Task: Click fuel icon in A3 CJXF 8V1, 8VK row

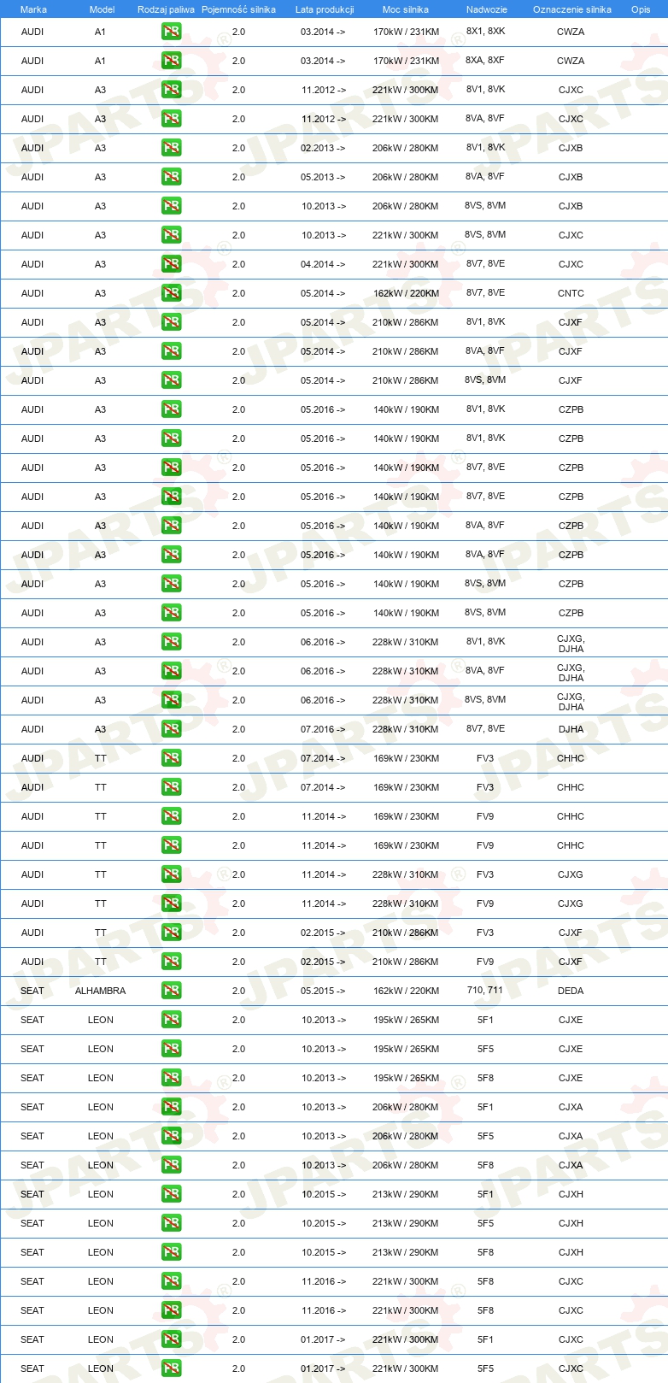Action: (x=172, y=322)
